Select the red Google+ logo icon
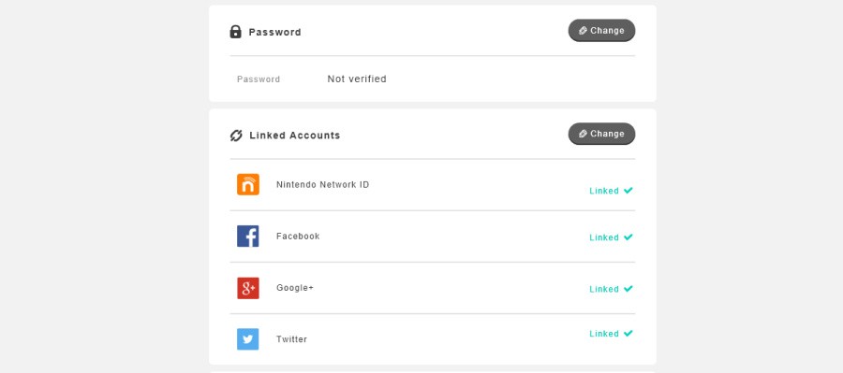This screenshot has height=373, width=843. pyautogui.click(x=248, y=288)
